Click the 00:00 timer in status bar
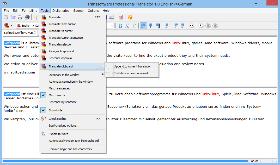This screenshot has width=280, height=165. coord(255,161)
